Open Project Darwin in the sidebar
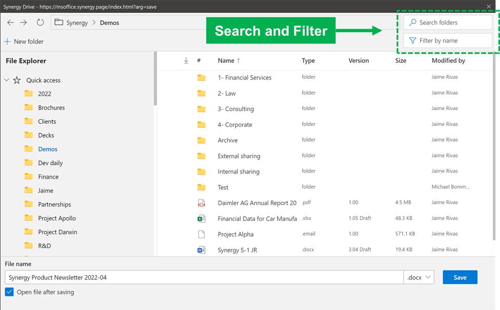 click(57, 232)
